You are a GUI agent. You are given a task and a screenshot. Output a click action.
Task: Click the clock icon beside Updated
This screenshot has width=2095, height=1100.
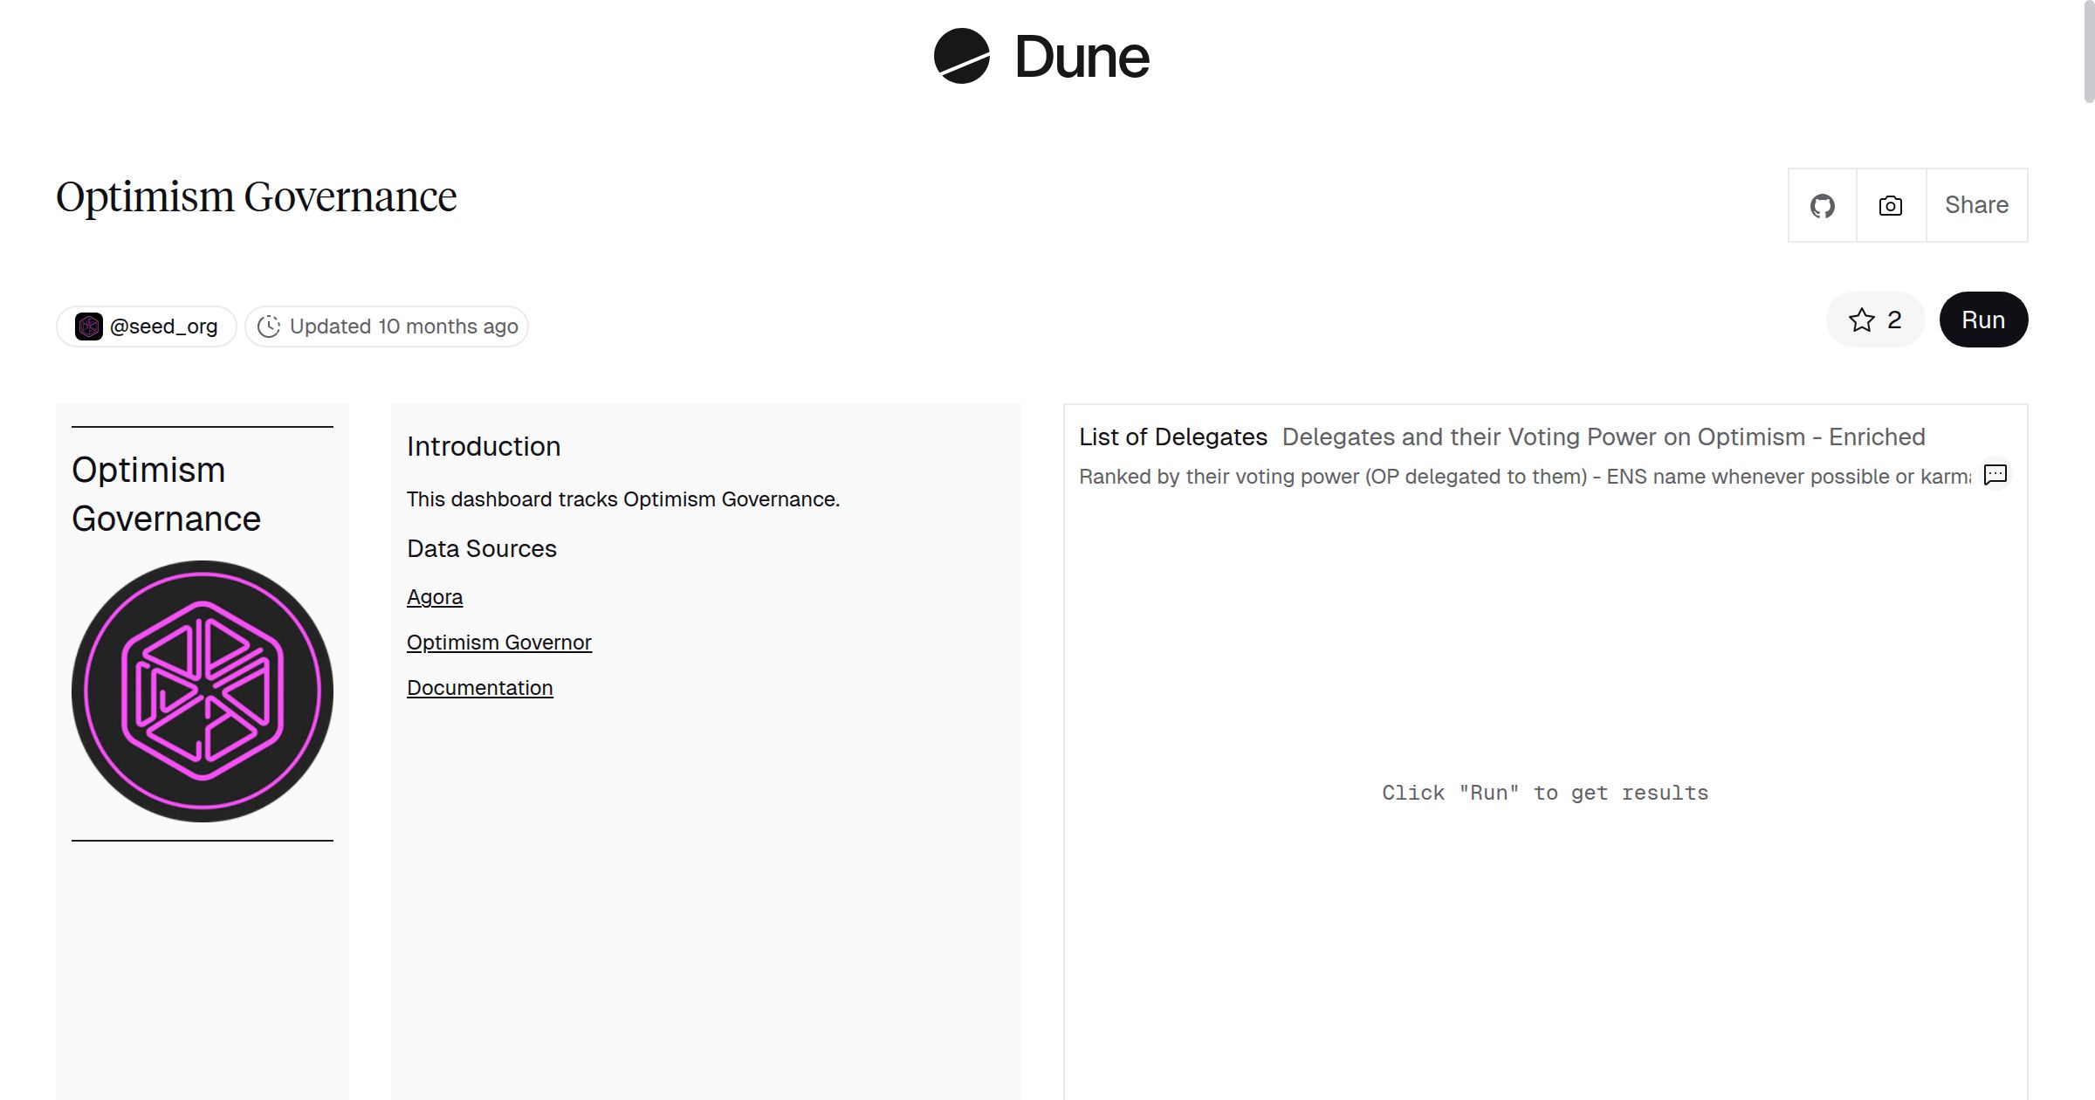(x=269, y=327)
